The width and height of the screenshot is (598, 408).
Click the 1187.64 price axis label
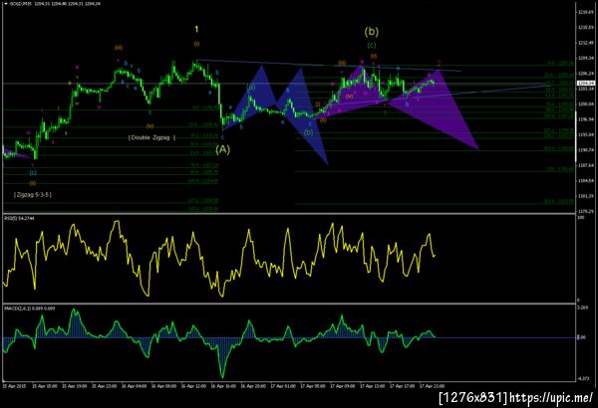[585, 165]
